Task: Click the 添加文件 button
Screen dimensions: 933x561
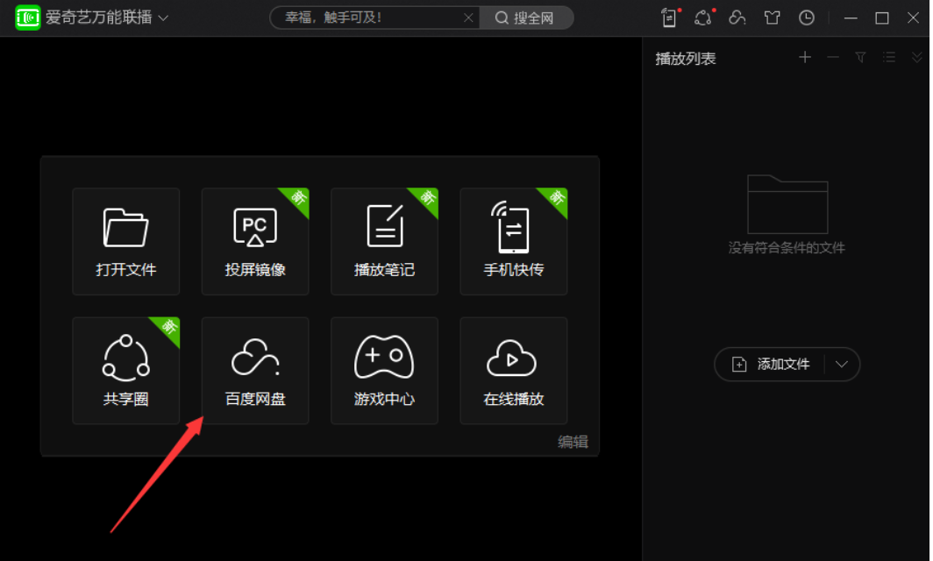Action: point(771,364)
